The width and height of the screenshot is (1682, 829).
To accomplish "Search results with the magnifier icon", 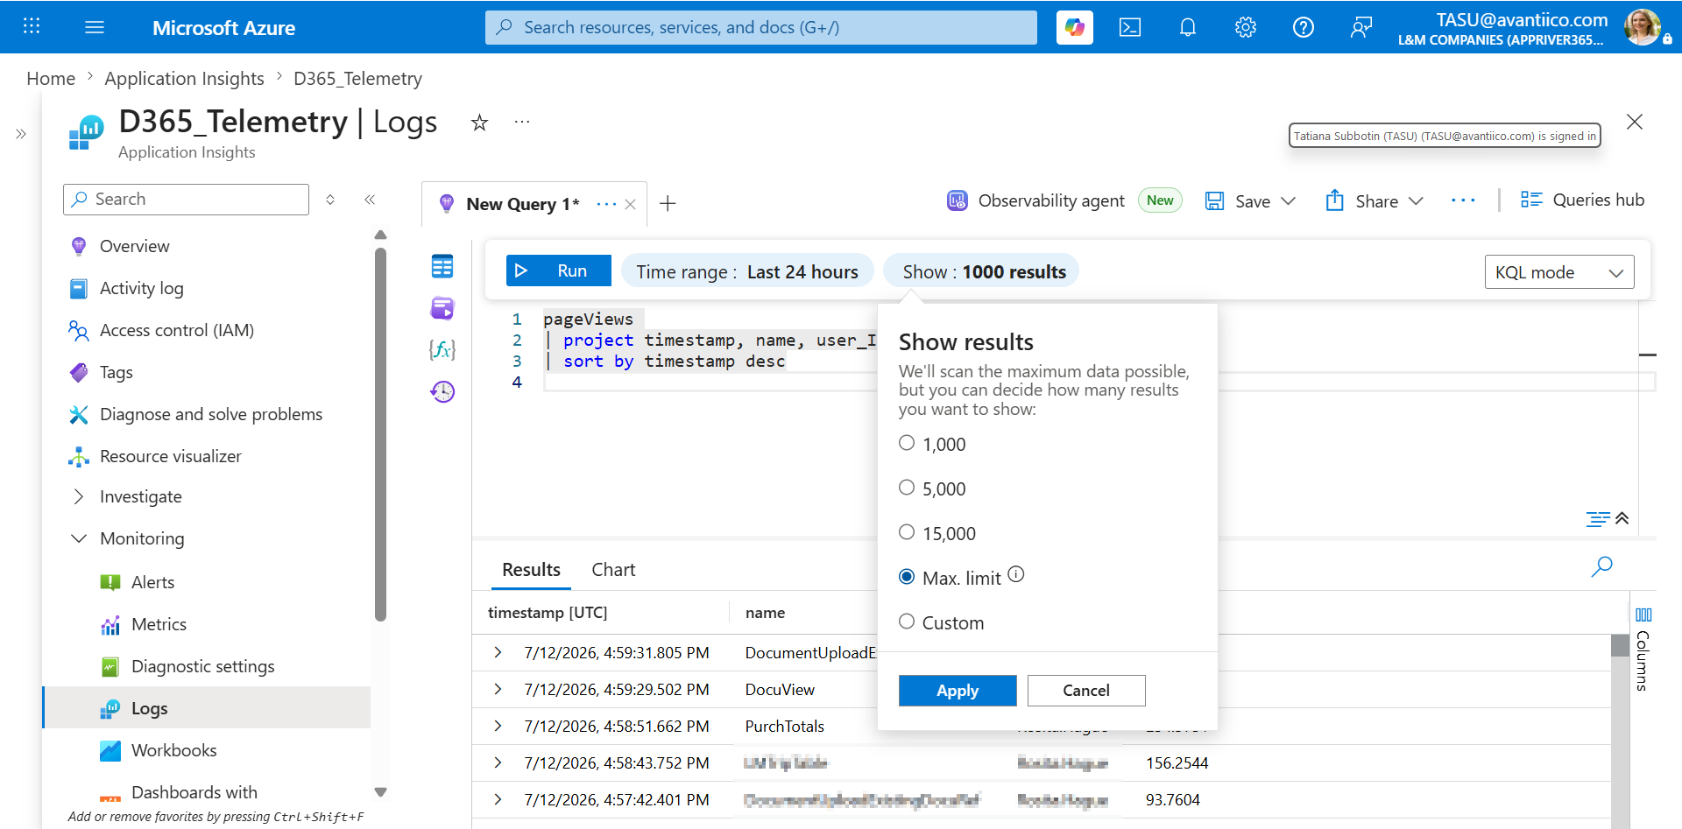I will (x=1601, y=566).
